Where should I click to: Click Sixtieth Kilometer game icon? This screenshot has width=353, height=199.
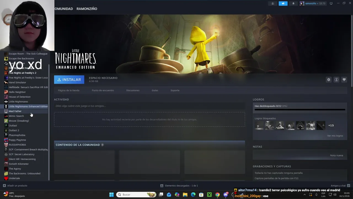coord(6,164)
